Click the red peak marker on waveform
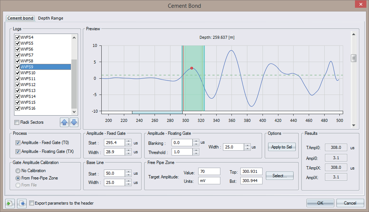Viewport: 369px width, 212px height. point(192,68)
